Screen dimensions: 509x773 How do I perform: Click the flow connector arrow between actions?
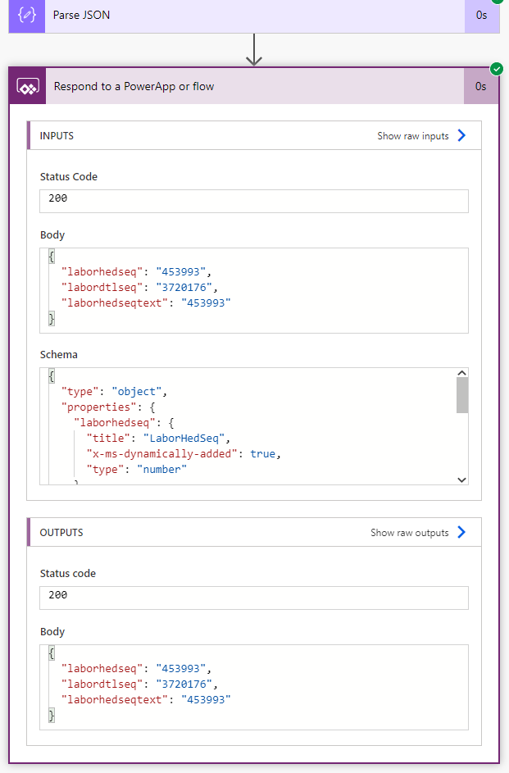coord(254,50)
